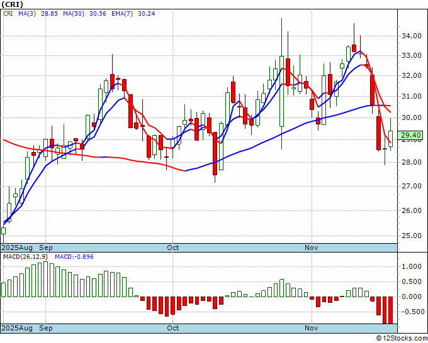Click the 33.00 price axis label
The width and height of the screenshot is (428, 343).
click(x=411, y=55)
